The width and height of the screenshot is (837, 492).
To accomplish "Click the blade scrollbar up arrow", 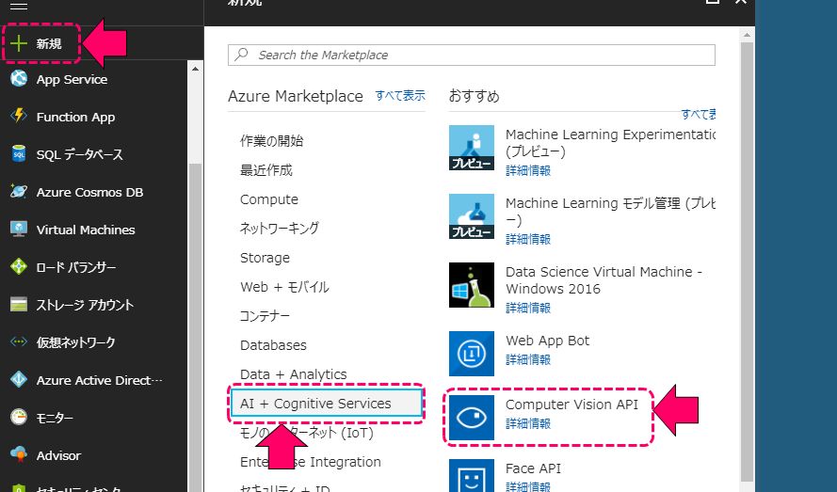I will pos(747,35).
